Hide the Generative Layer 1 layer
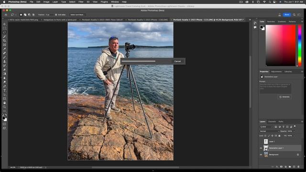 click(261, 148)
